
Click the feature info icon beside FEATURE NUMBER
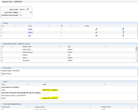coord(31,12)
